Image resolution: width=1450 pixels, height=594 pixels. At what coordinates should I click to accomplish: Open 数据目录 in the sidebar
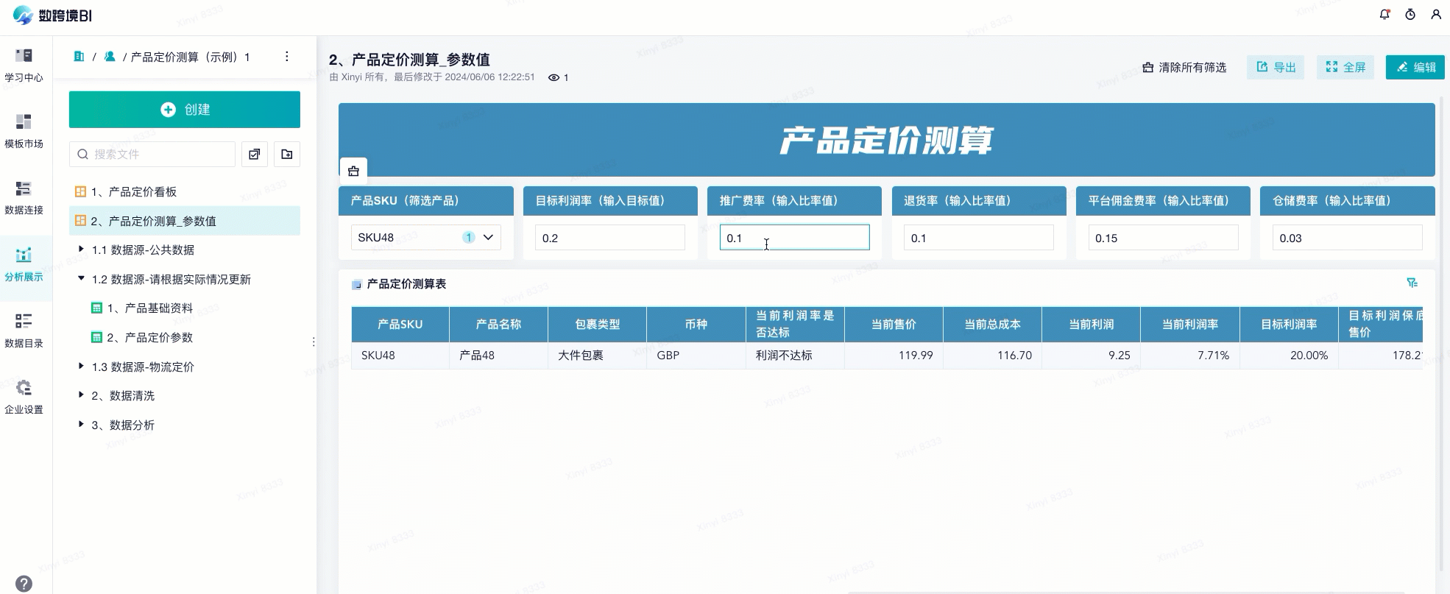coord(24,330)
